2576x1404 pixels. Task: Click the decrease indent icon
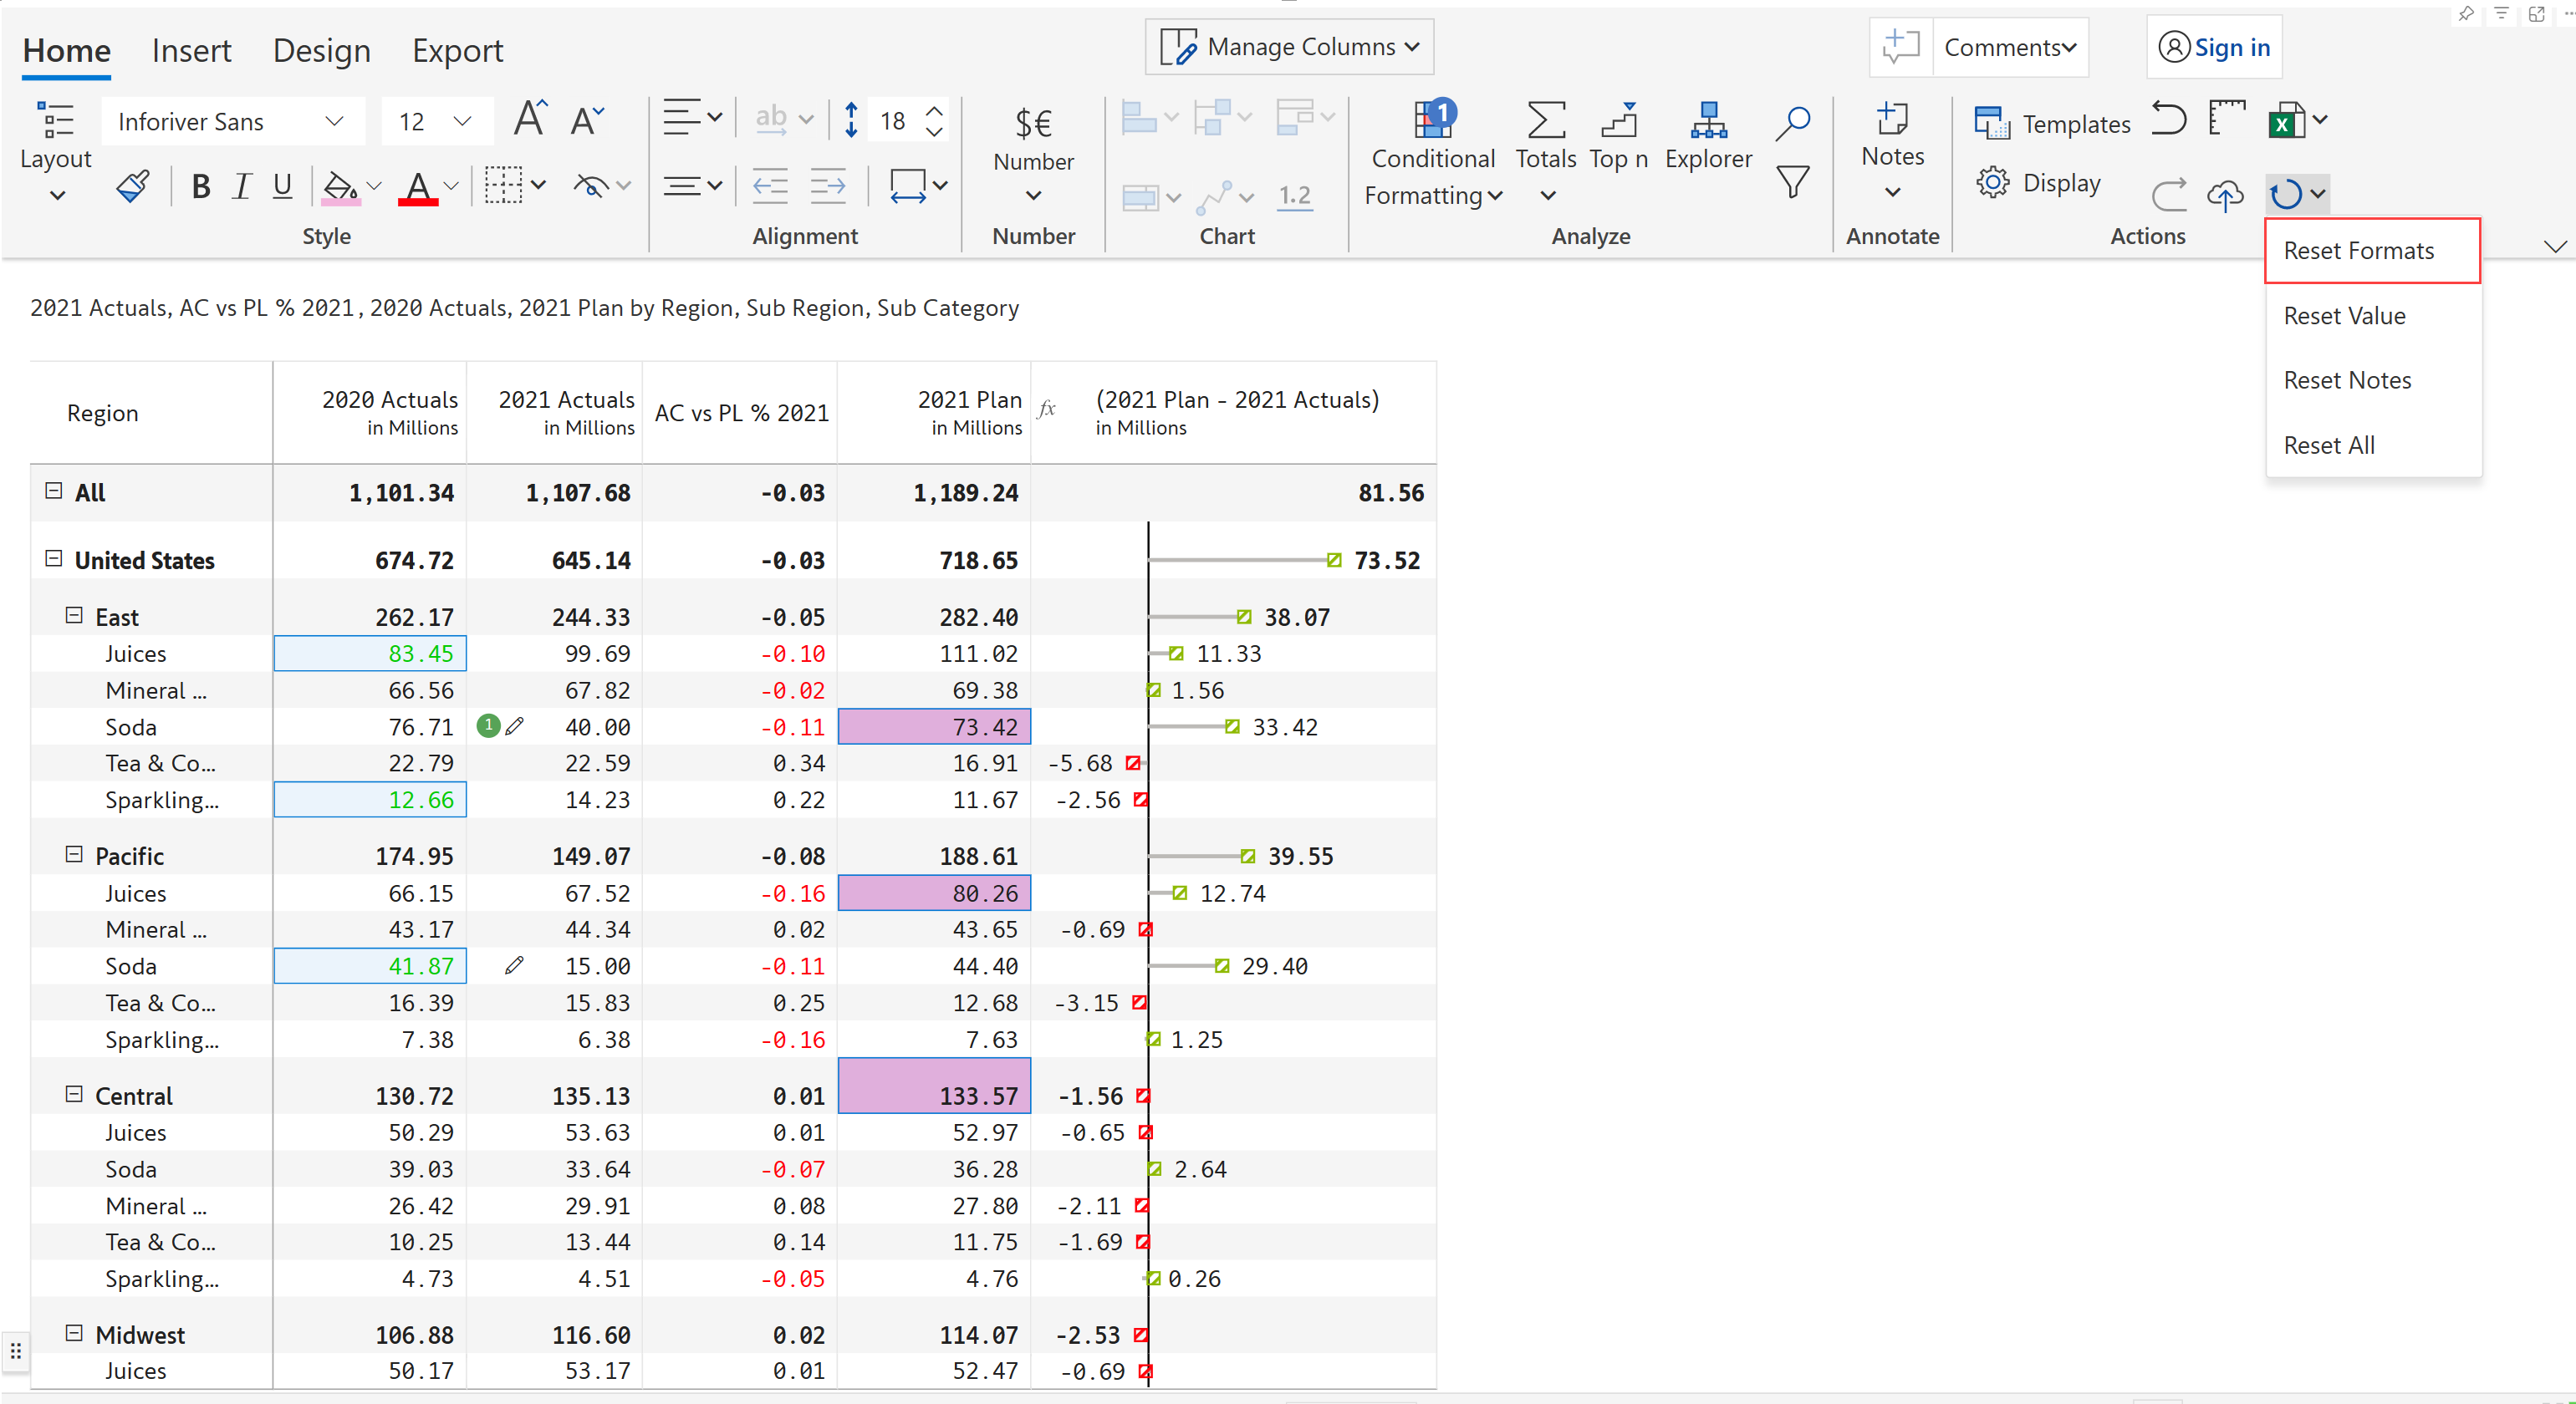click(769, 186)
